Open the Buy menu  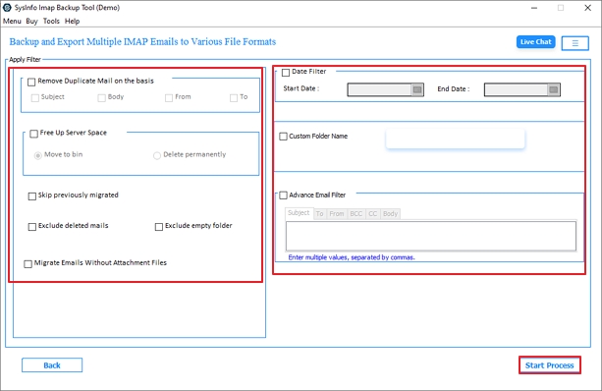(x=31, y=22)
